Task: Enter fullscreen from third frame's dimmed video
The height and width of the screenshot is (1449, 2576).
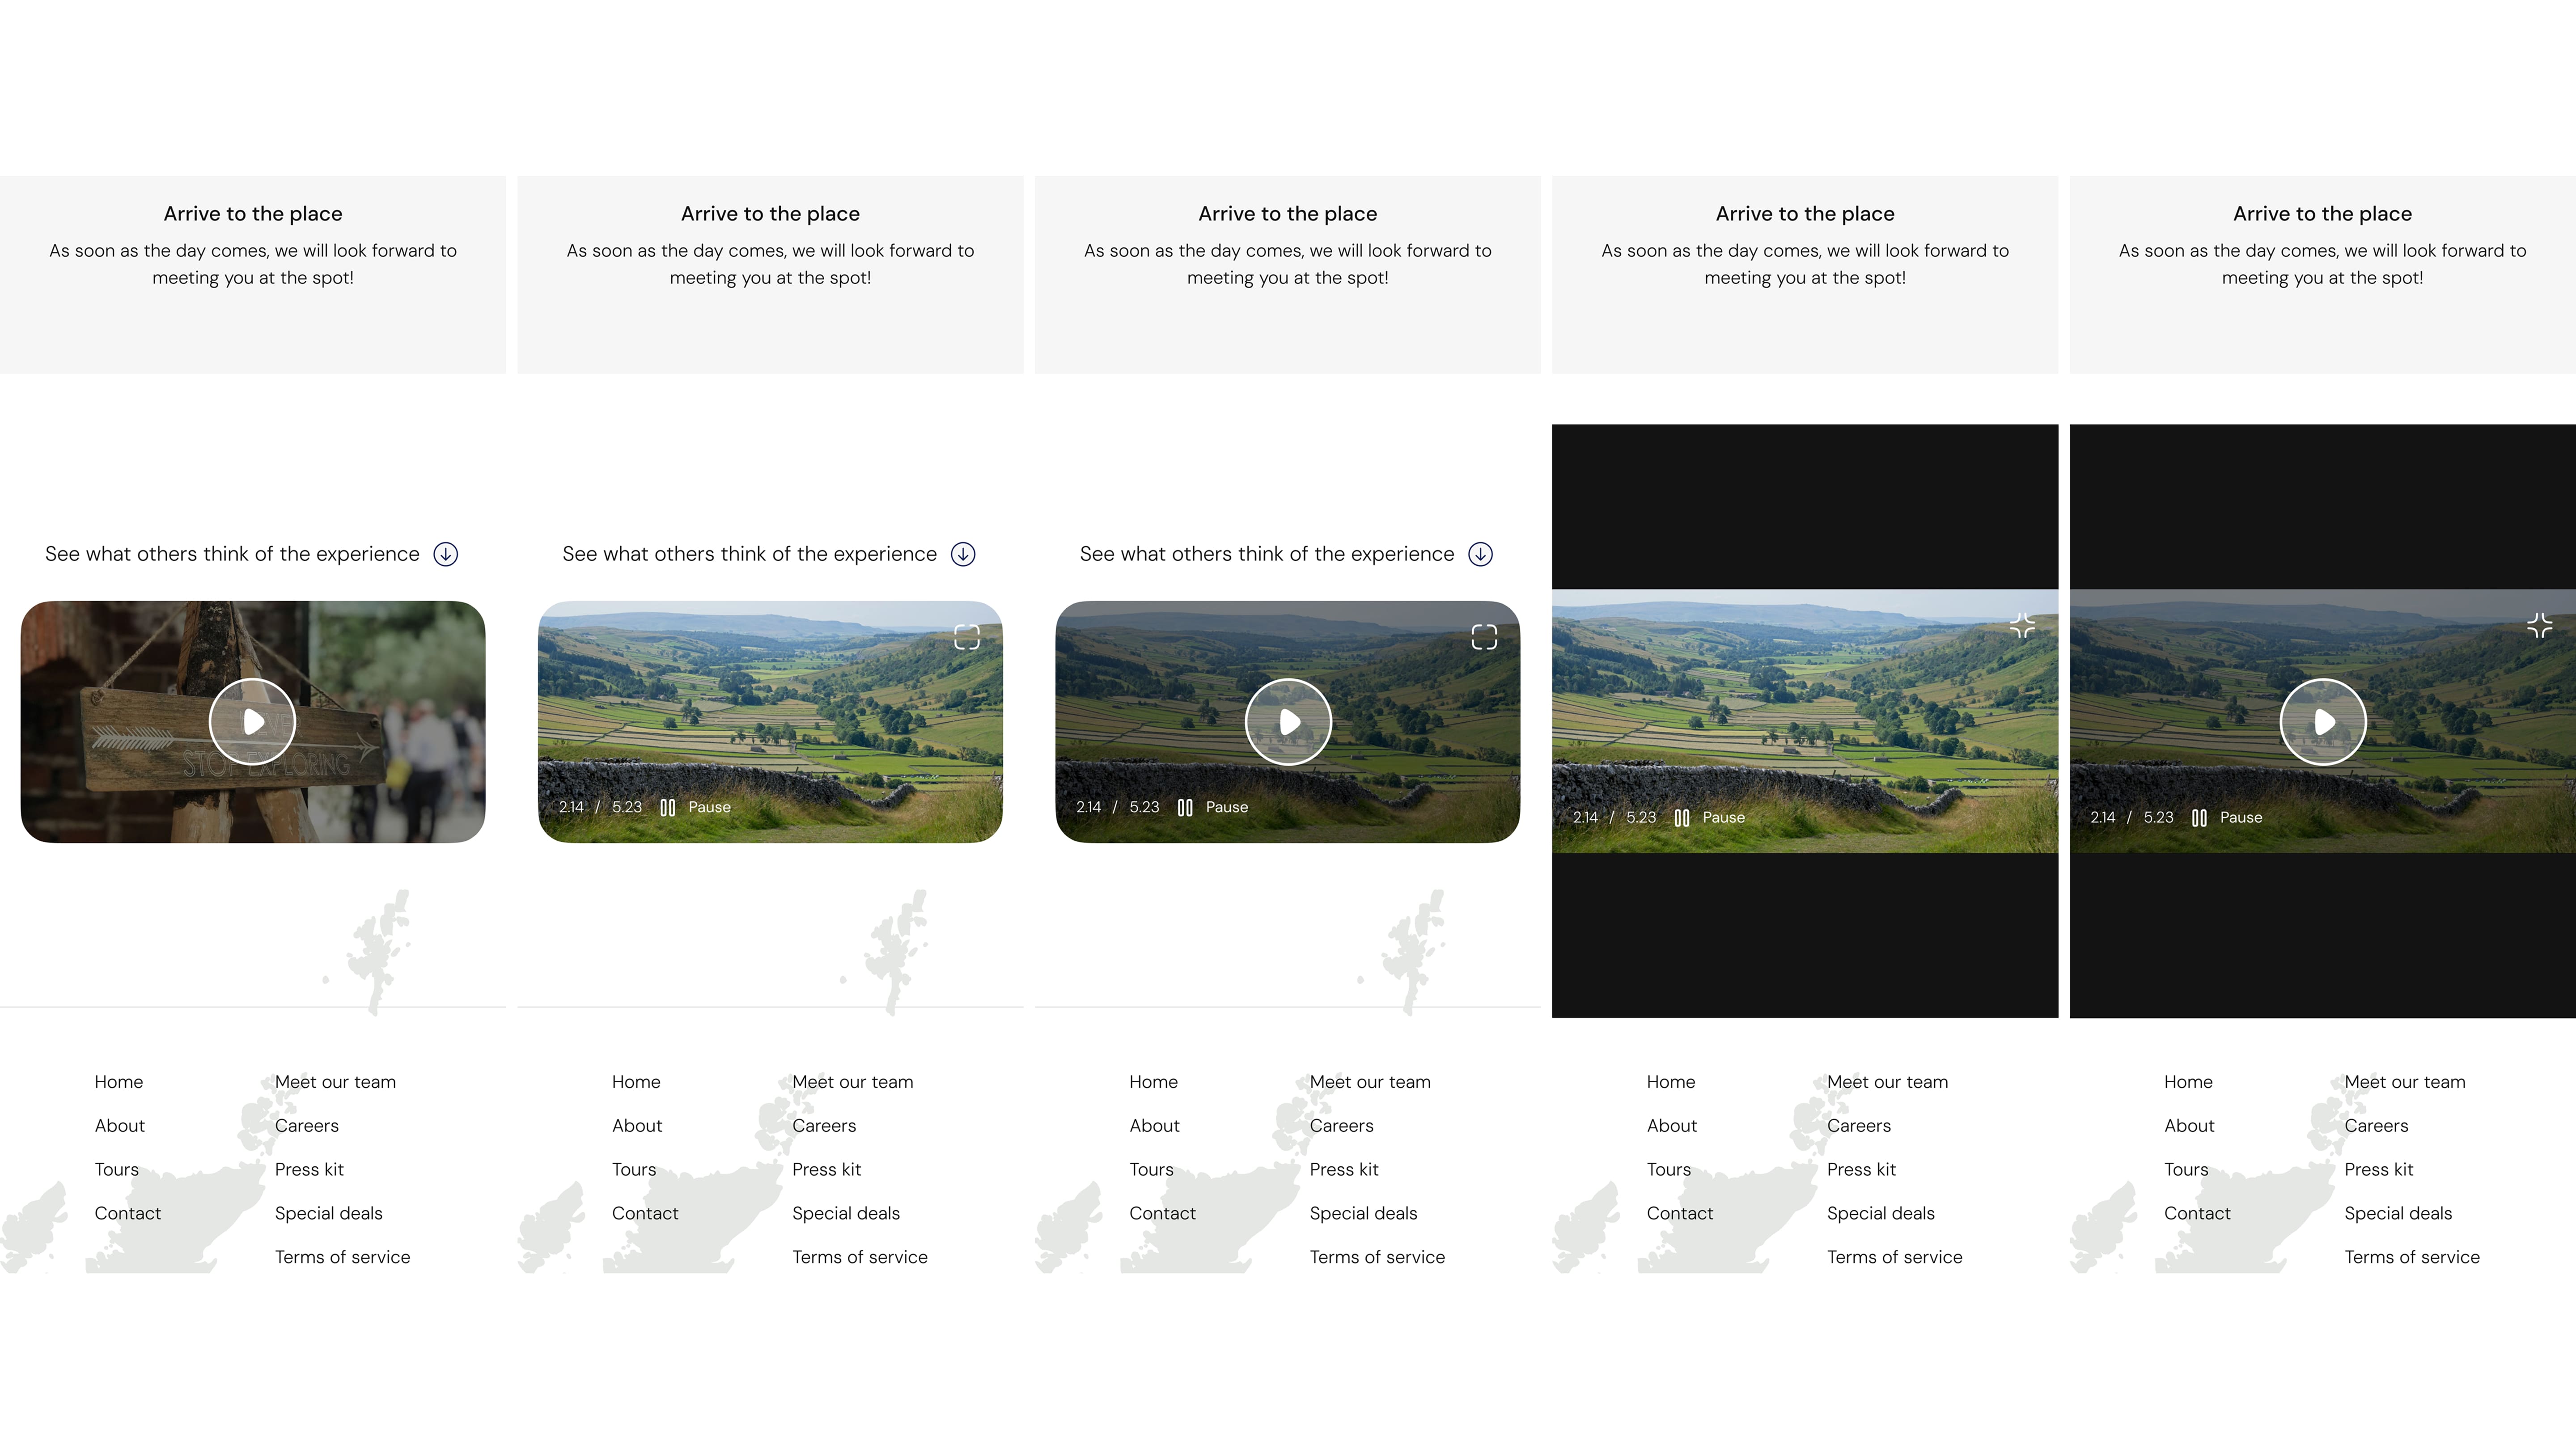Action: click(x=1484, y=637)
